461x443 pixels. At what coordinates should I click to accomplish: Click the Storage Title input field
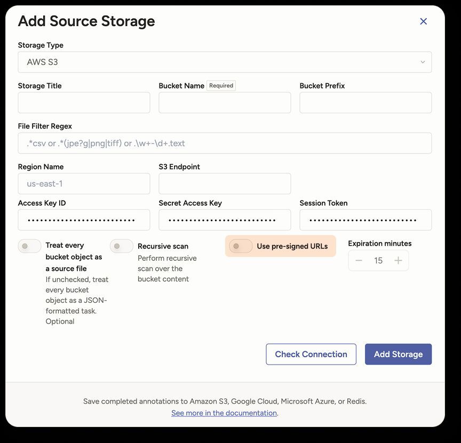click(84, 102)
